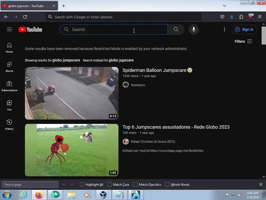Click the Find in page field
The height and width of the screenshot is (200, 266).
pyautogui.click(x=30, y=185)
